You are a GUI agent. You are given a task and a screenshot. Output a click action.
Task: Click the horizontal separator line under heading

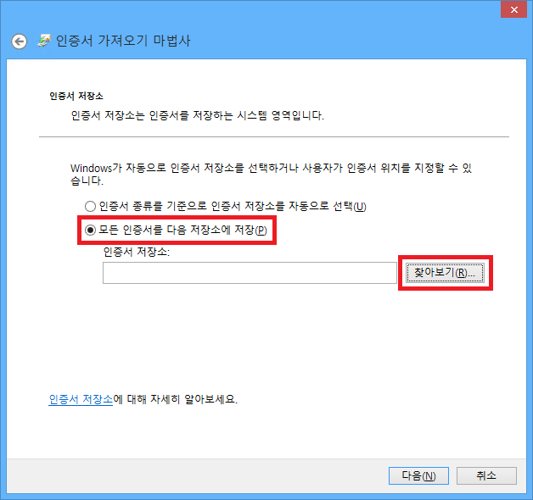coord(273,136)
